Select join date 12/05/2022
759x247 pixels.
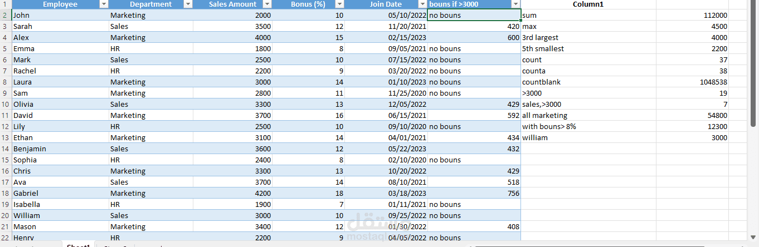[386, 104]
